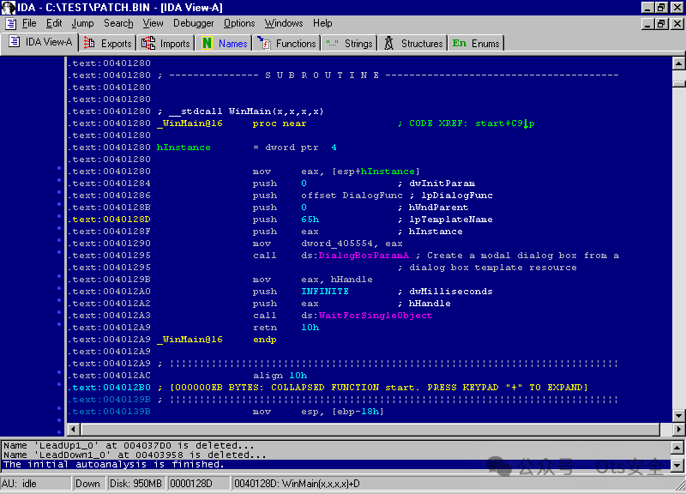The height and width of the screenshot is (494, 686).
Task: Open the Debugger menu
Action: (x=194, y=23)
